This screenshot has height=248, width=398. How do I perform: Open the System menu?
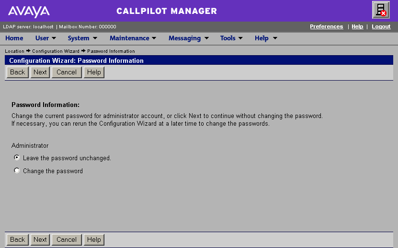click(x=79, y=38)
